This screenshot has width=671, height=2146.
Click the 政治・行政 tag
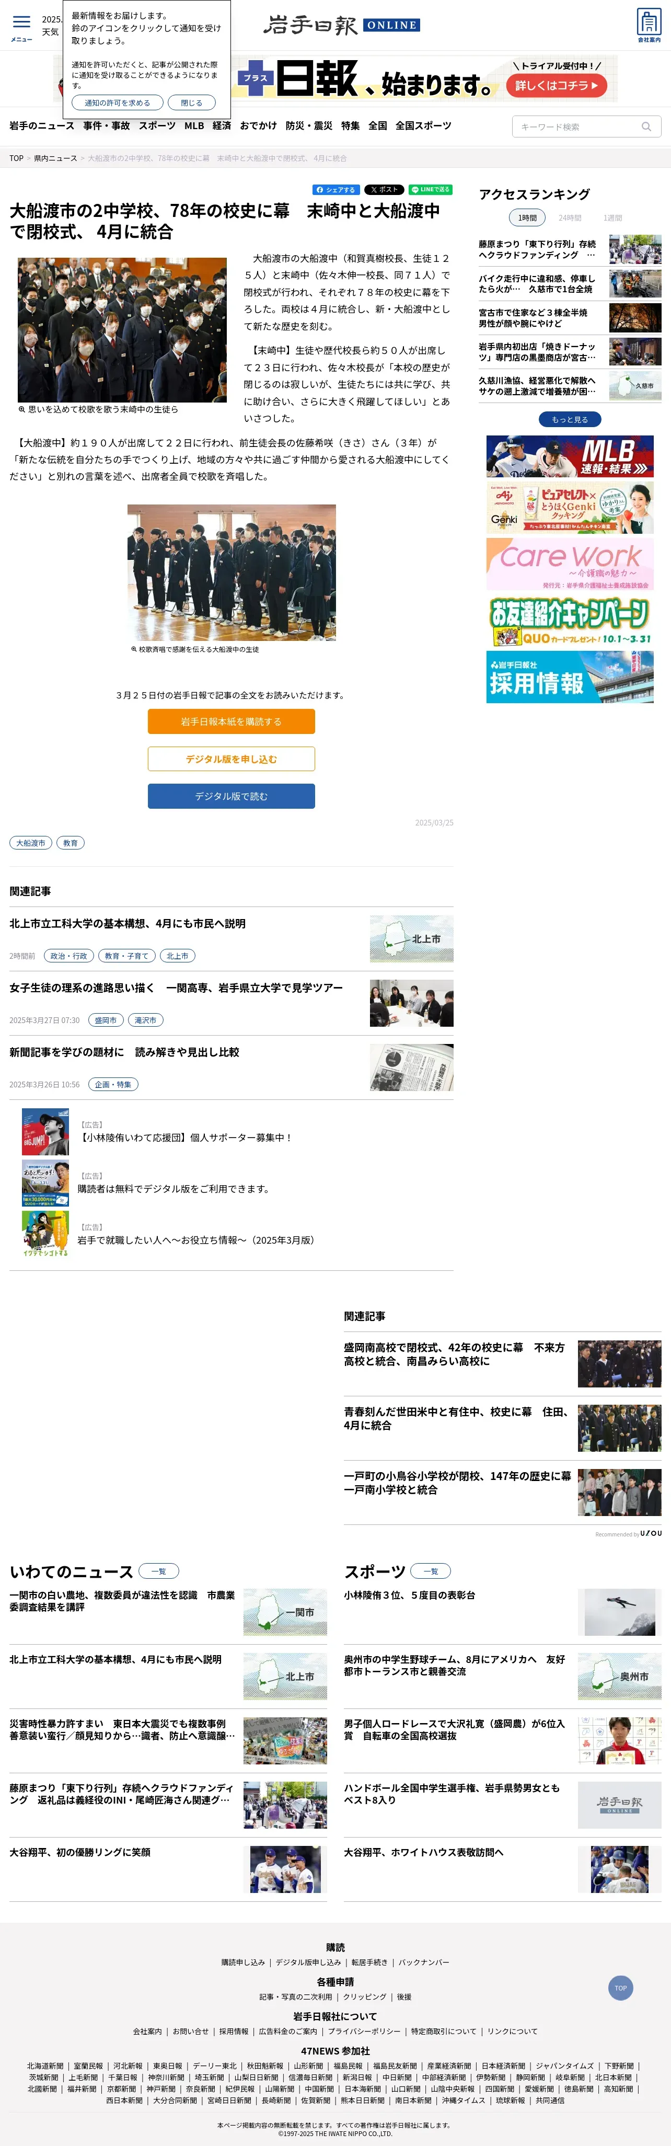pos(68,956)
